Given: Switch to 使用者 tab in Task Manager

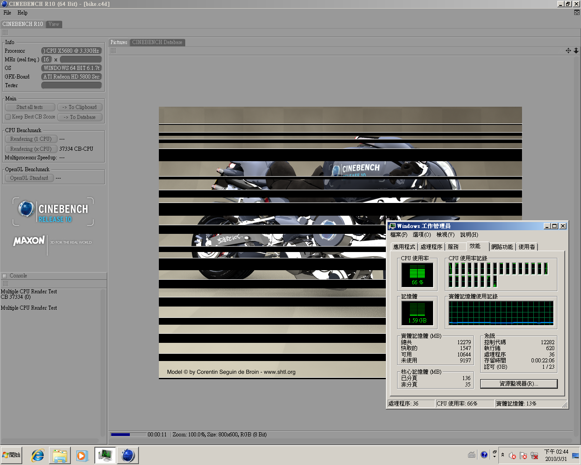Looking at the screenshot, I should click(527, 247).
